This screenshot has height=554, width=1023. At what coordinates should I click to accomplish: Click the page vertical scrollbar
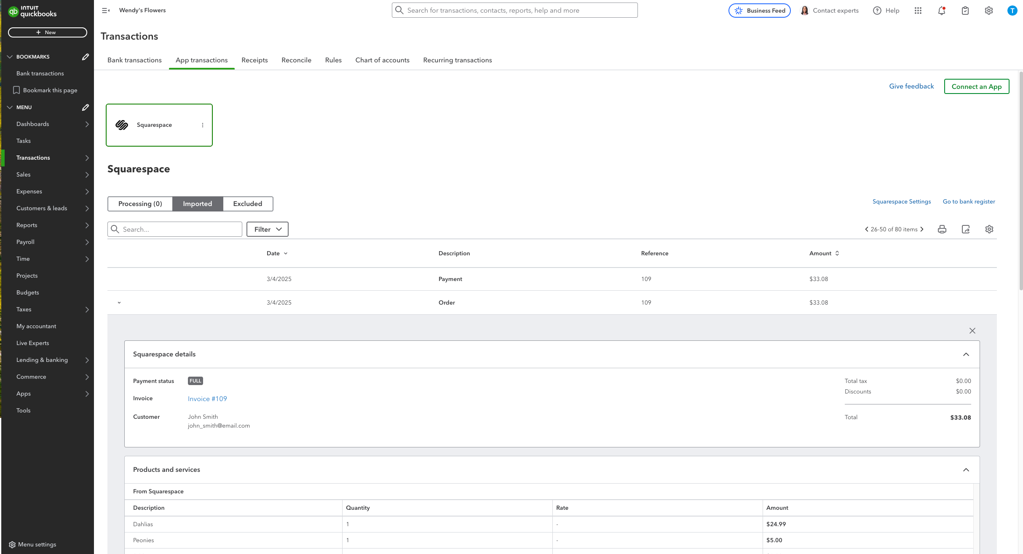click(1021, 181)
